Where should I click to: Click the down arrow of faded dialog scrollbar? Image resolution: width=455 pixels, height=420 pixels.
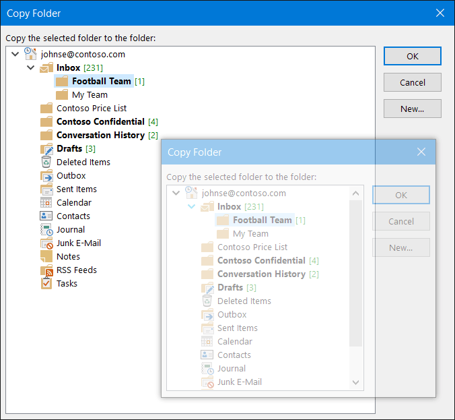356,382
